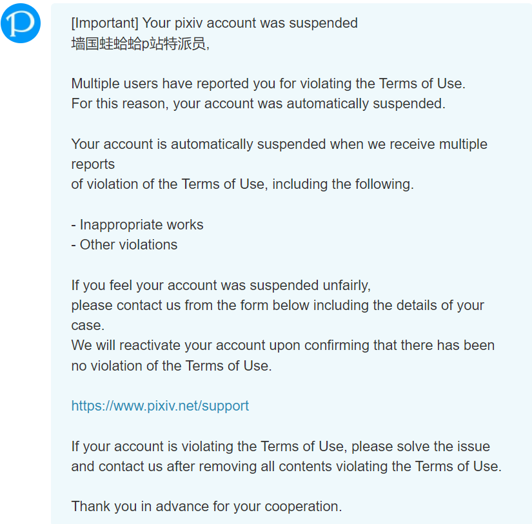The height and width of the screenshot is (524, 532).
Task: Click 'Thank you in advance' closing line
Action: point(206,507)
